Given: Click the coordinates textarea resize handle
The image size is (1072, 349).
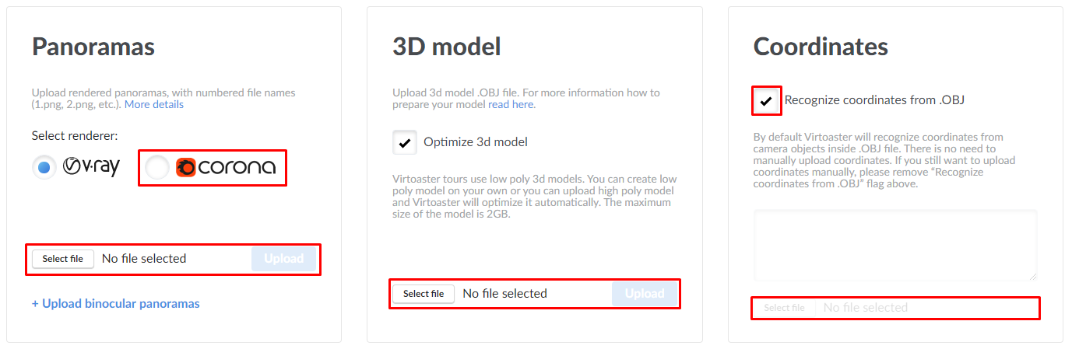Looking at the screenshot, I should (x=1033, y=276).
